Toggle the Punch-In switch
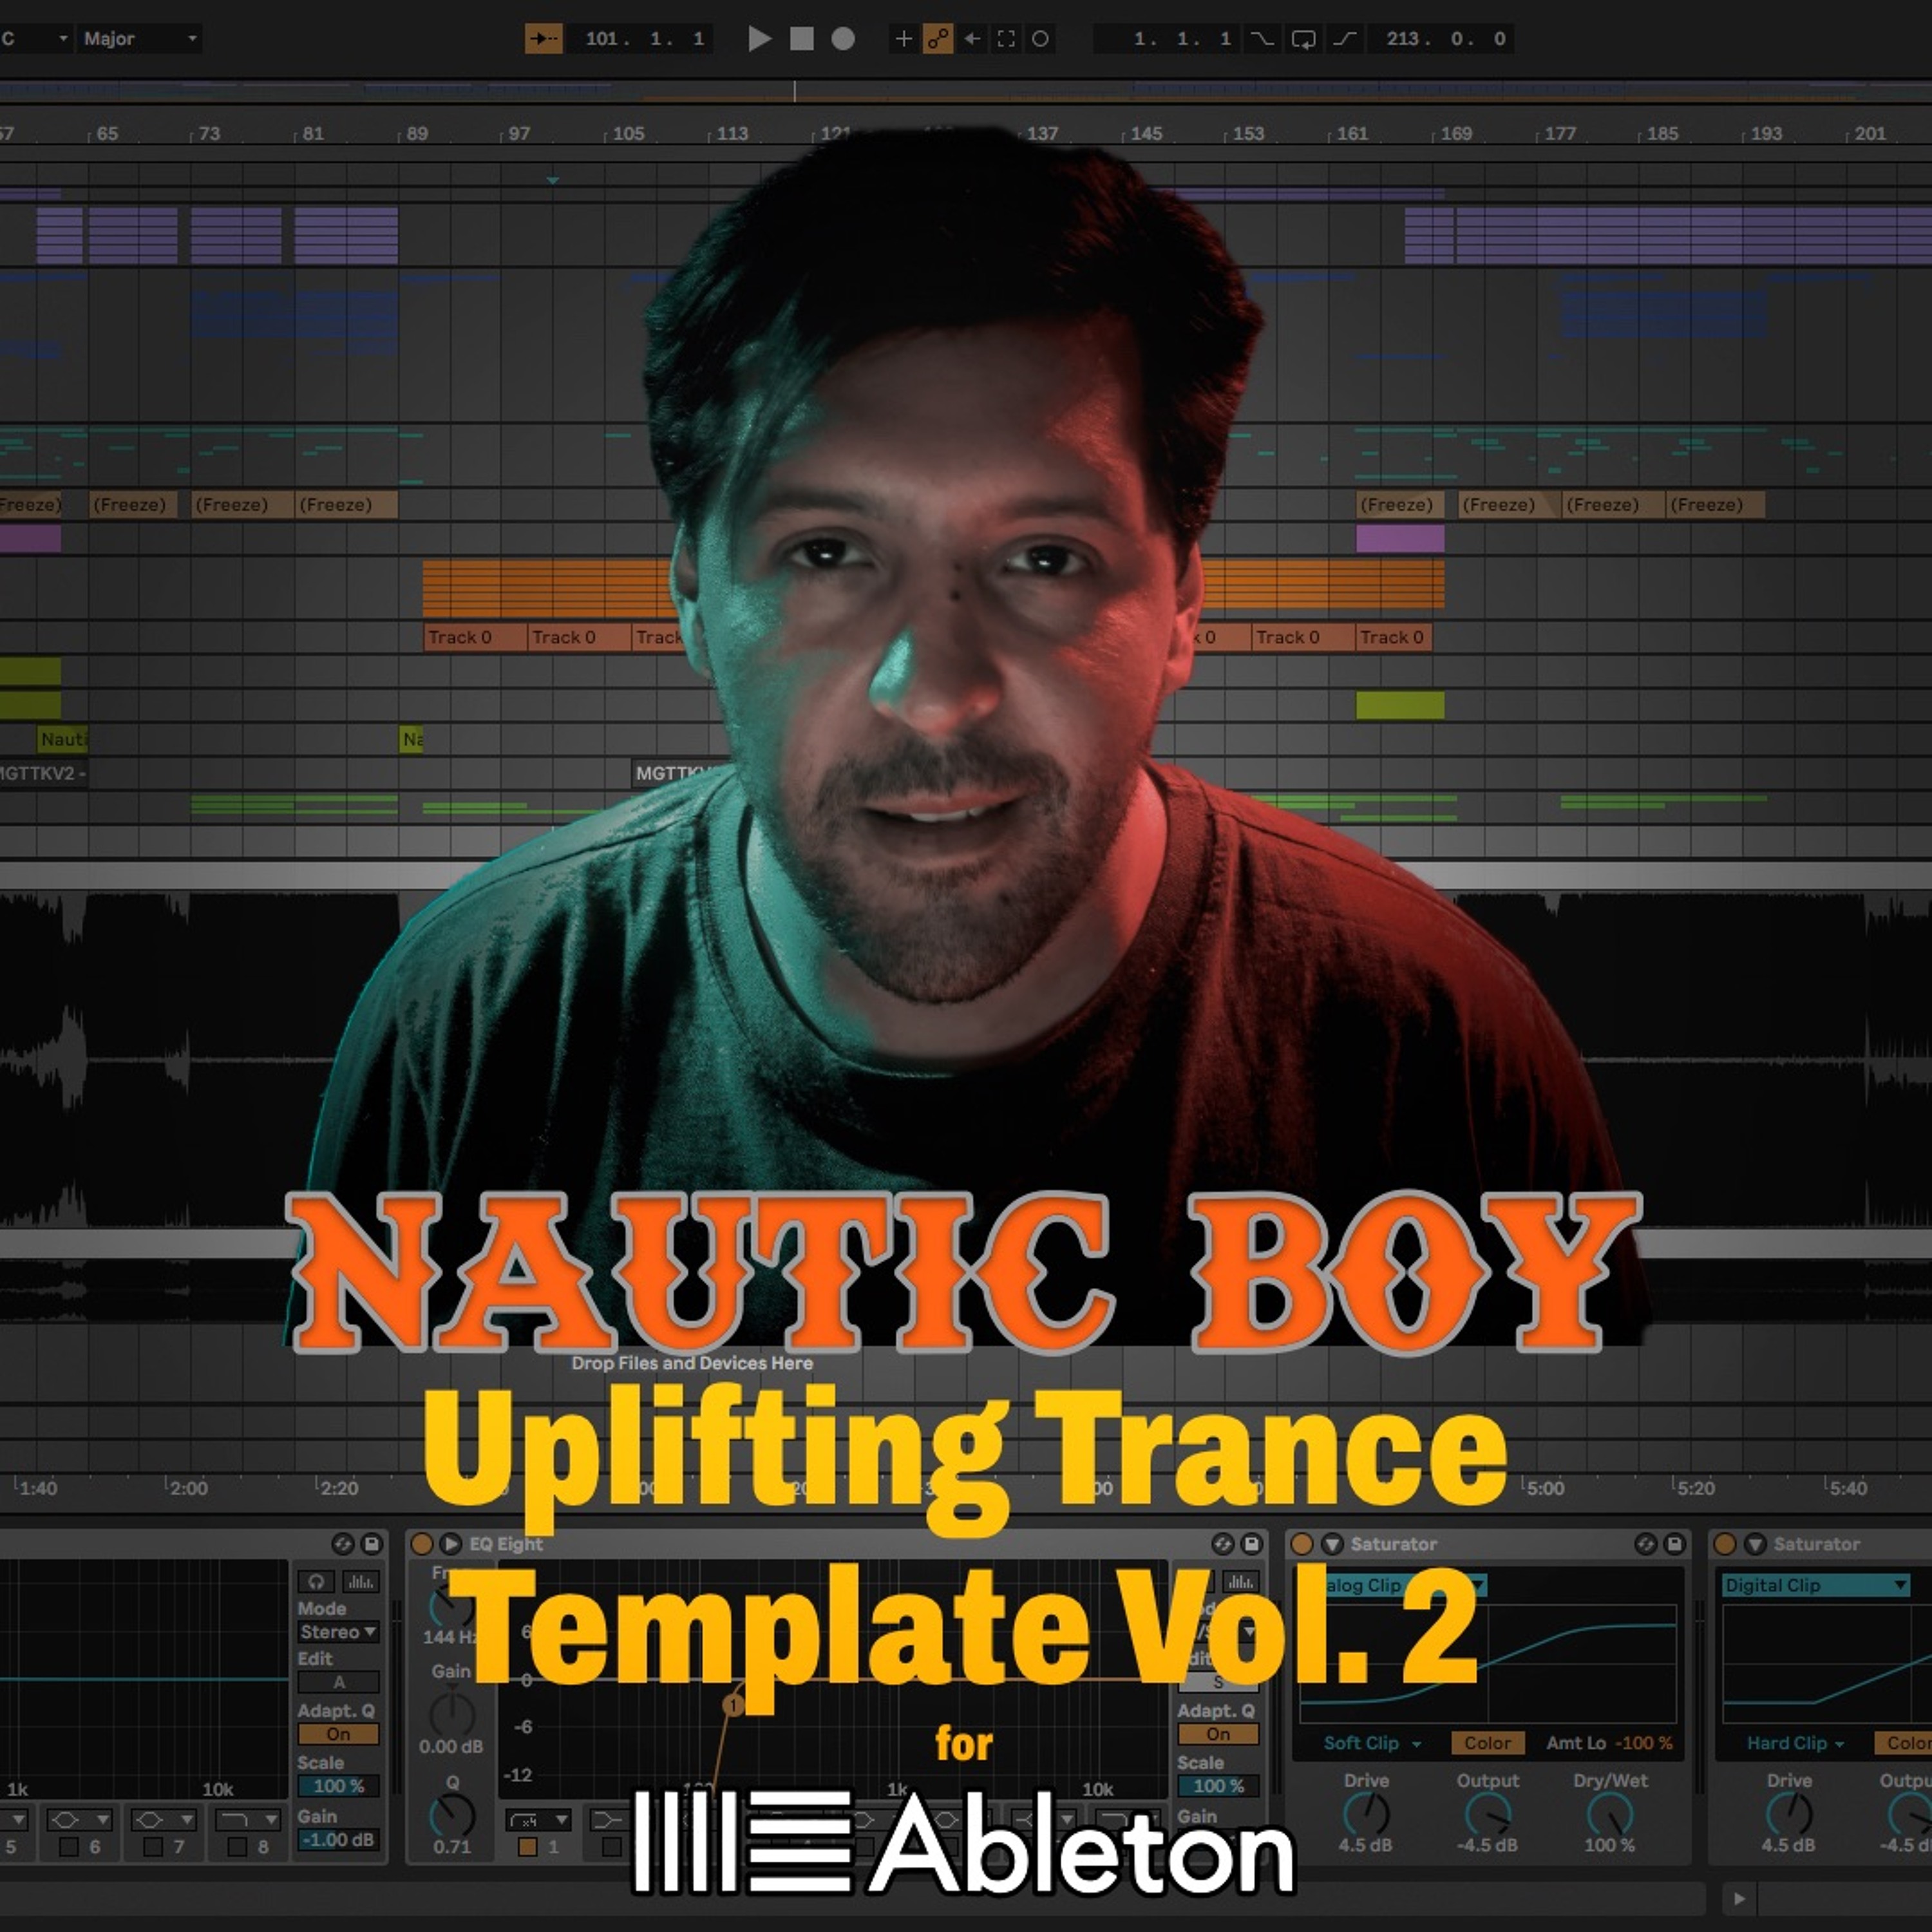The height and width of the screenshot is (1932, 1932). (1263, 39)
